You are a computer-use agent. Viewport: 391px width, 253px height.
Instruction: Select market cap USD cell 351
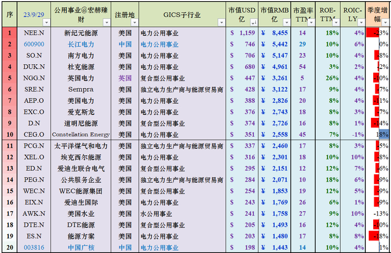tap(242, 135)
